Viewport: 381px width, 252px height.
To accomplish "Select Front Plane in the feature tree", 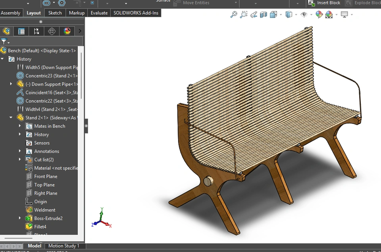I will (45, 177).
